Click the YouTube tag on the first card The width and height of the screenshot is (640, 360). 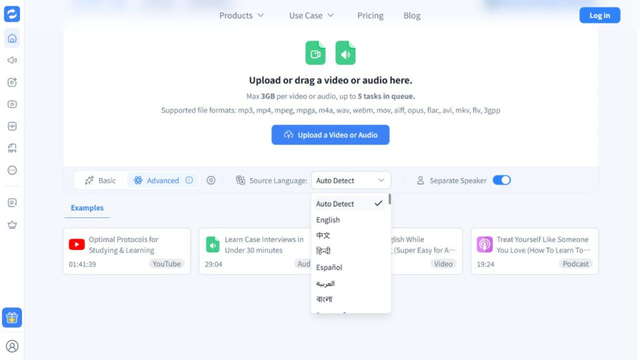pos(166,264)
